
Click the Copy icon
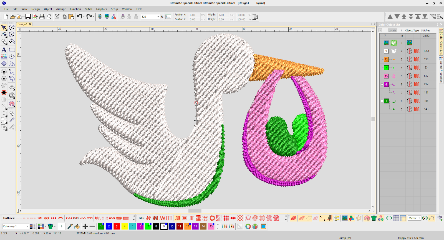[64, 17]
